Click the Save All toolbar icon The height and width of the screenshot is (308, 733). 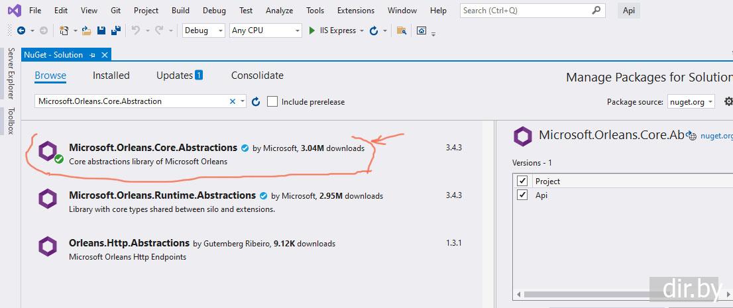click(115, 30)
